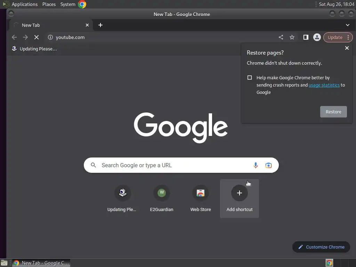
Task: View site information icon in address bar
Action: pos(50,37)
